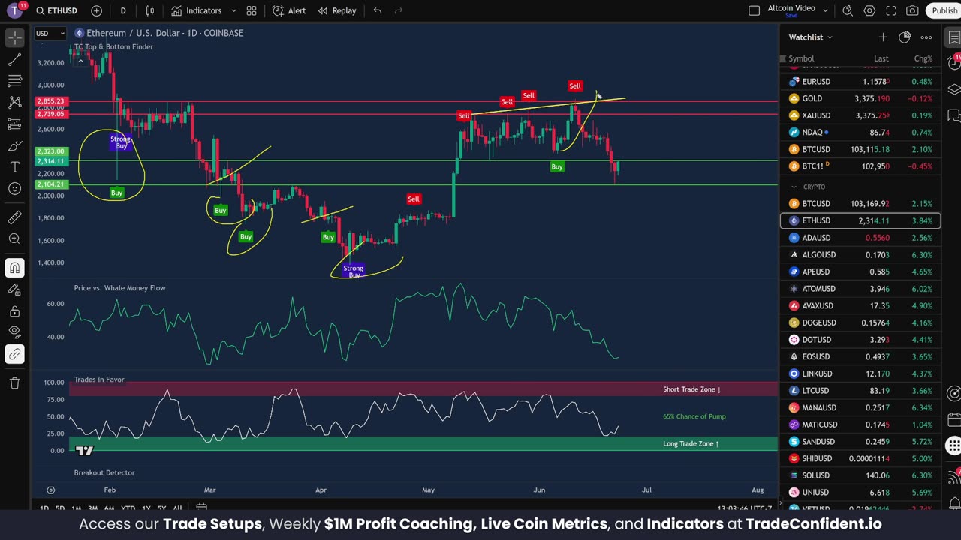The width and height of the screenshot is (961, 540).
Task: Toggle lock all drawing tools
Action: 14,311
